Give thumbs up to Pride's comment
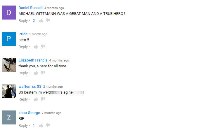Viewport: 203px width, 130px height. pyautogui.click(x=36, y=47)
